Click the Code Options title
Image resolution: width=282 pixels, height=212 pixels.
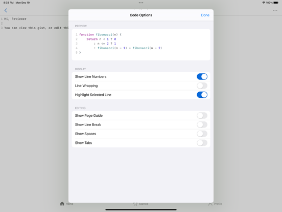pos(141,15)
